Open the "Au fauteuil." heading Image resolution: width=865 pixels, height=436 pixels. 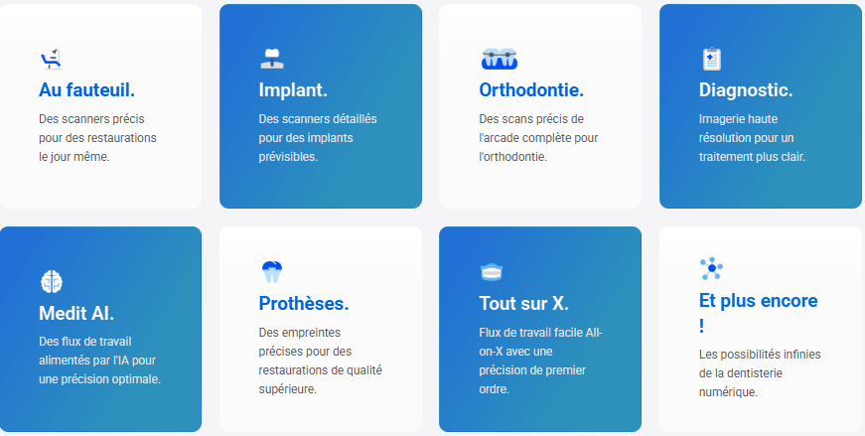point(86,90)
